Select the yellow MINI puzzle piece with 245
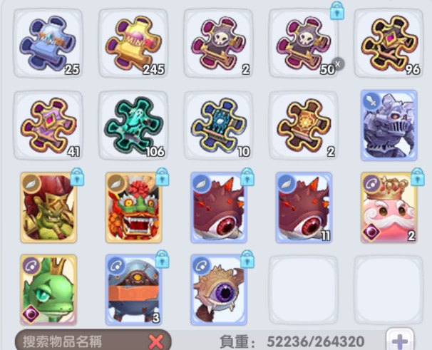The width and height of the screenshot is (432, 350). tap(133, 43)
